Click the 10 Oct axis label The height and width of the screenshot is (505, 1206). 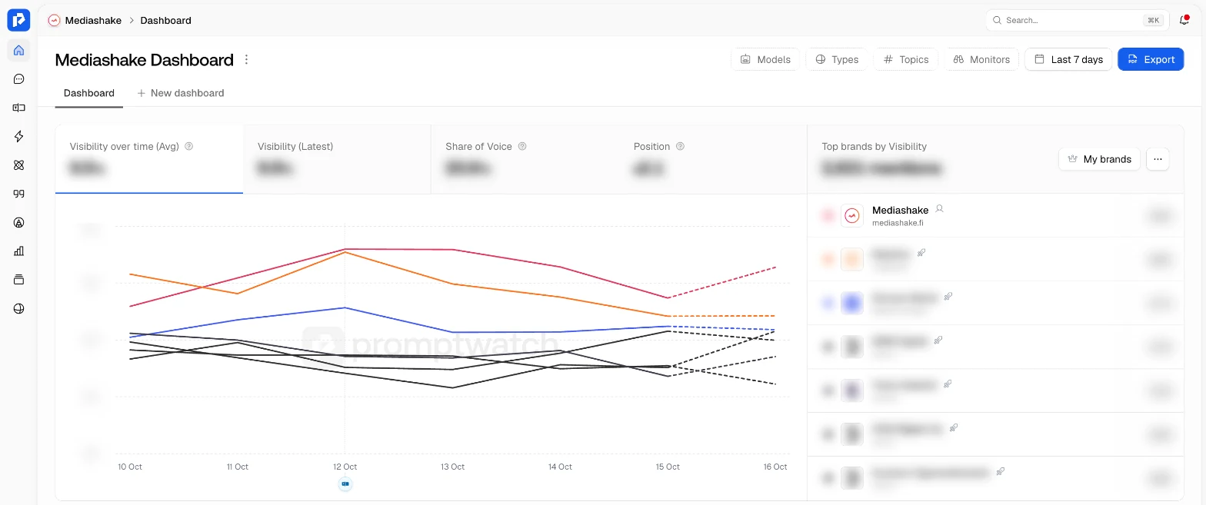(129, 467)
